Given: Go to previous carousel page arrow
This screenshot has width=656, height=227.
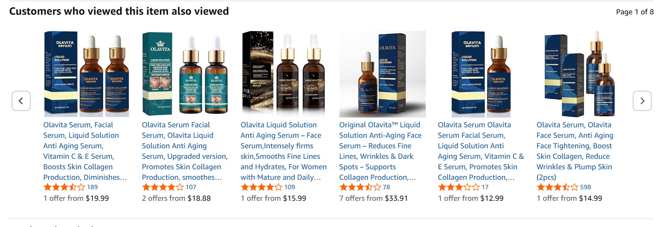Looking at the screenshot, I should (21, 101).
